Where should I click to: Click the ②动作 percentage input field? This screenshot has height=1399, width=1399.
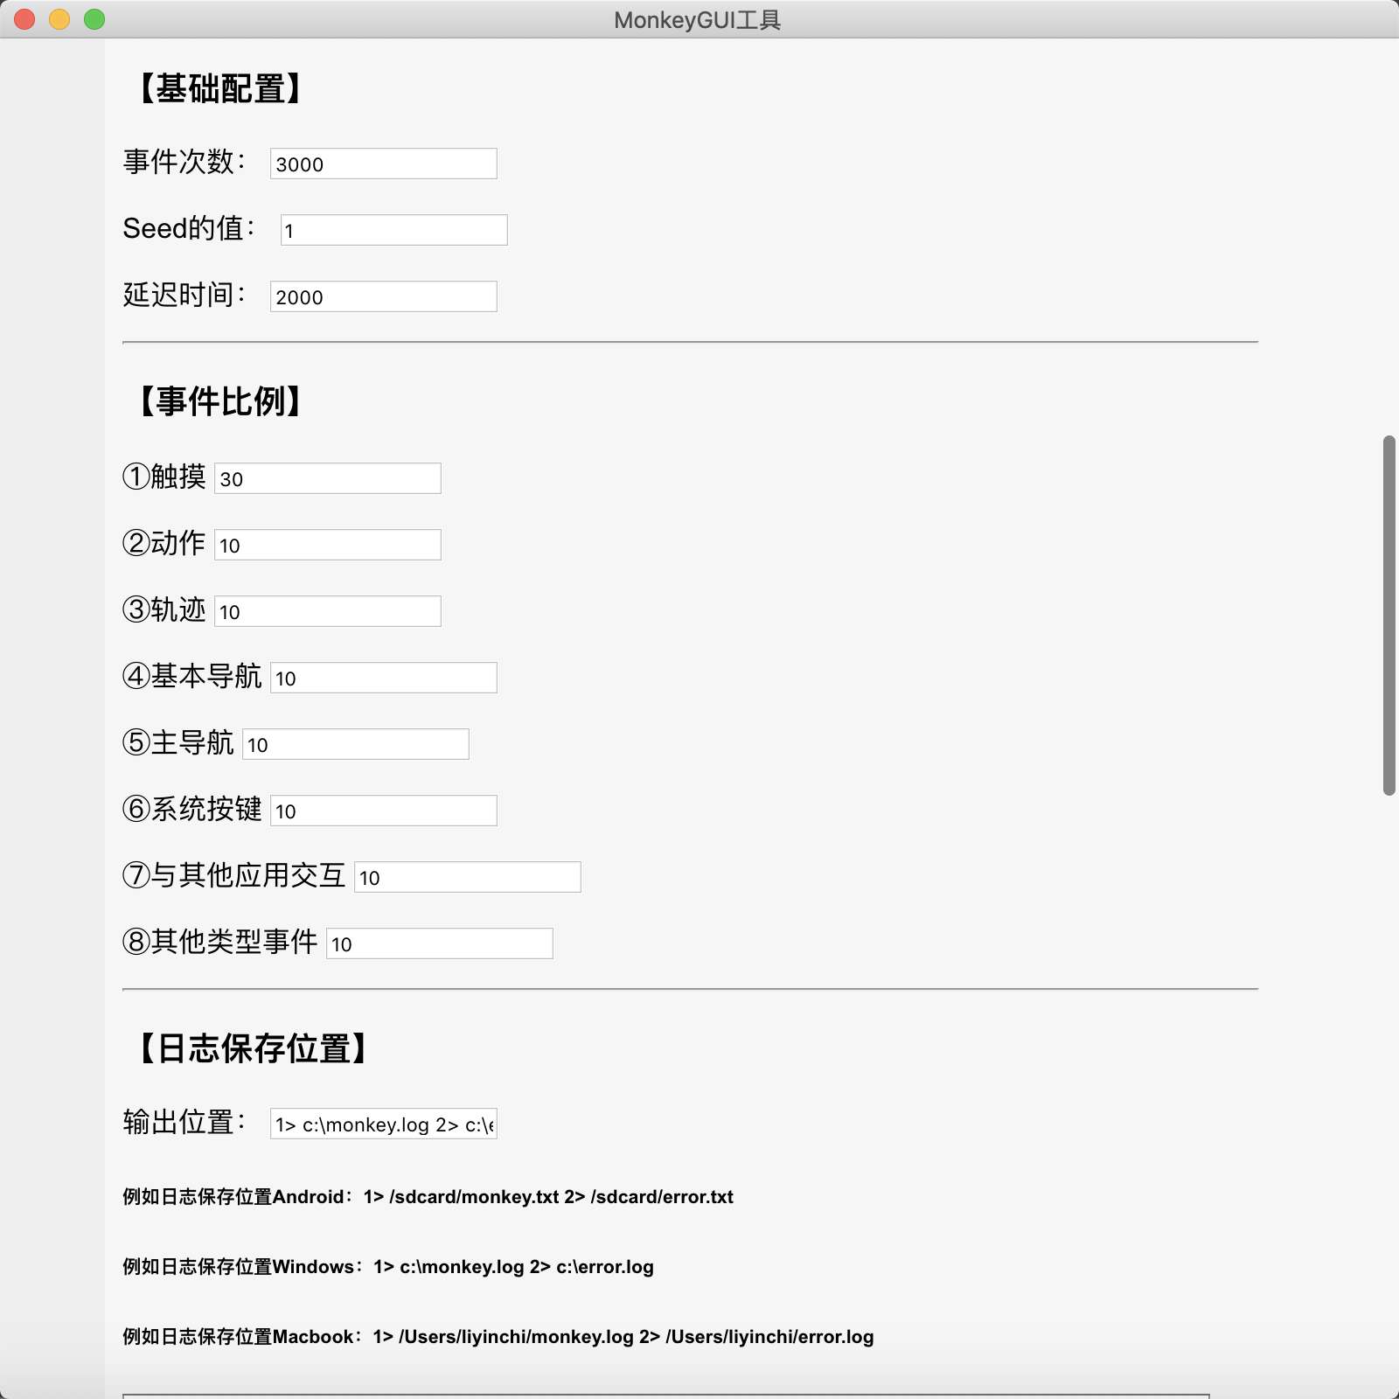[327, 545]
